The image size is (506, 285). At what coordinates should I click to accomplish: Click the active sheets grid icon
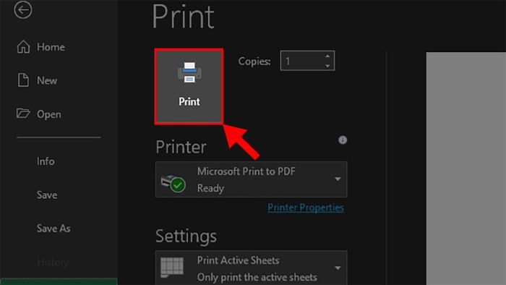(172, 267)
